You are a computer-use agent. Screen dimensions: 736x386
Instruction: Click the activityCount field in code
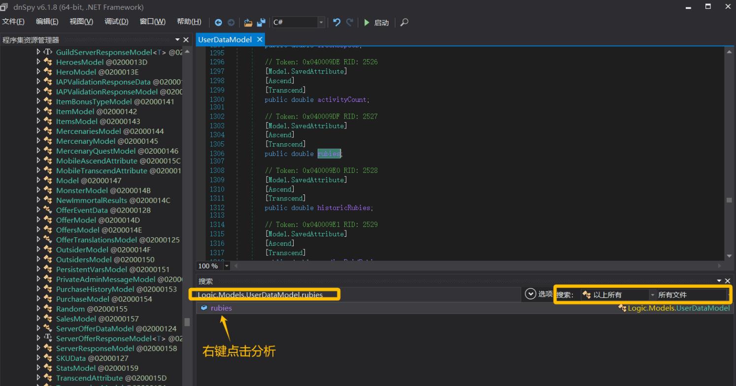(342, 99)
